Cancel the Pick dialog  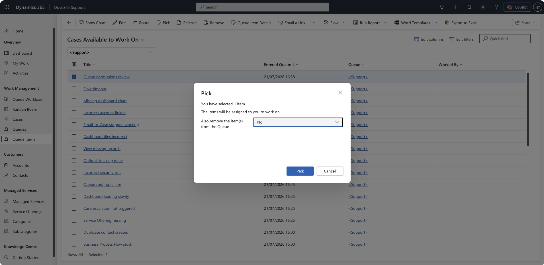click(x=330, y=171)
